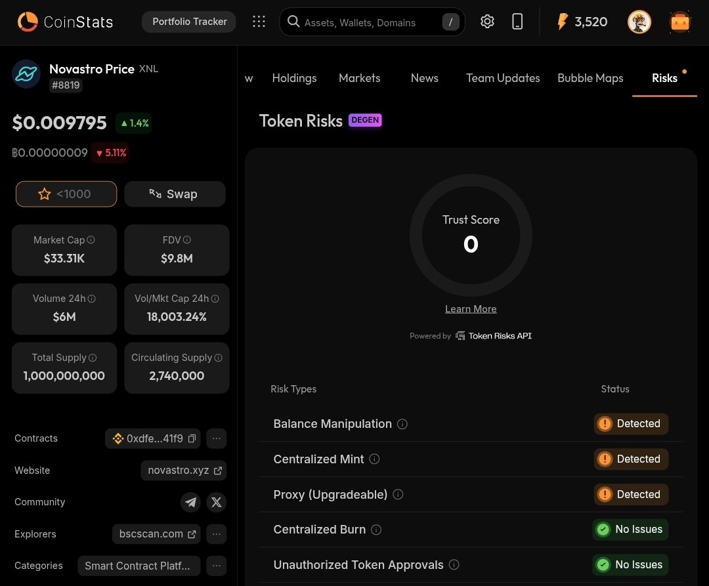Open the user profile avatar
Viewport: 709px width, 586px height.
click(x=639, y=22)
